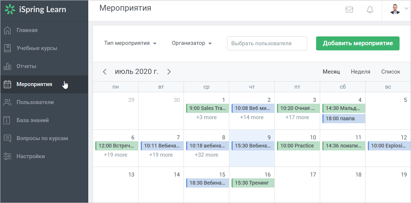Screen dimensions: 411x203
Task: Click the Учебные курсы book icon
Action: tap(7, 48)
